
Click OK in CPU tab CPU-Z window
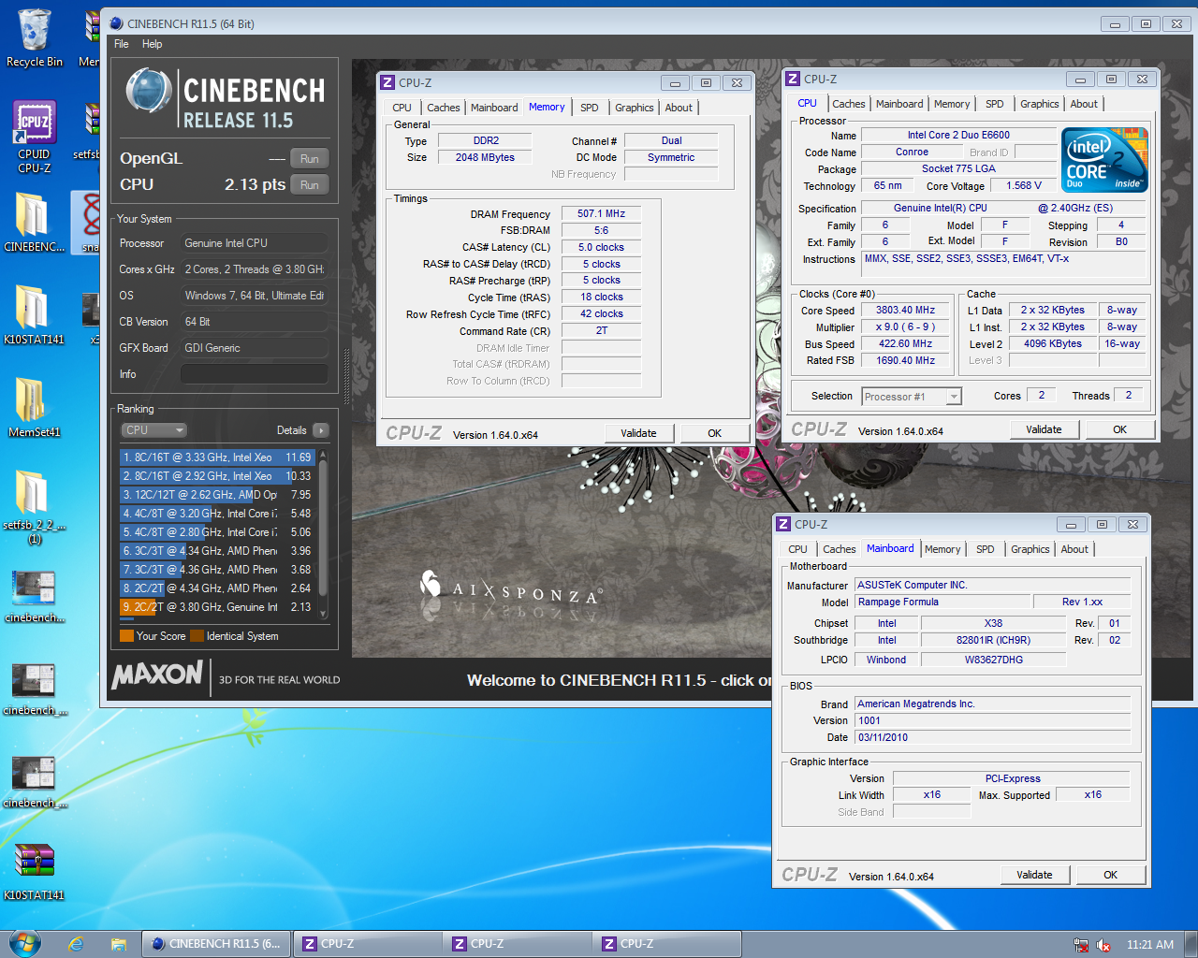[x=1119, y=429]
